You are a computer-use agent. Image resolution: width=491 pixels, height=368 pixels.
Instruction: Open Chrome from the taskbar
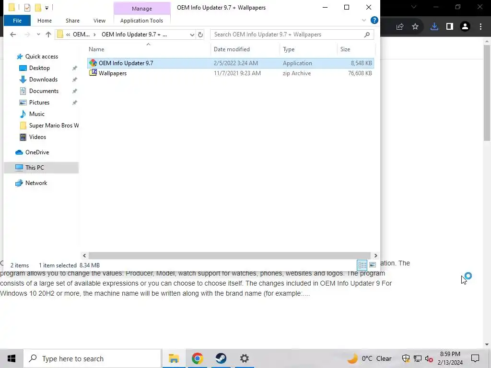pyautogui.click(x=197, y=358)
